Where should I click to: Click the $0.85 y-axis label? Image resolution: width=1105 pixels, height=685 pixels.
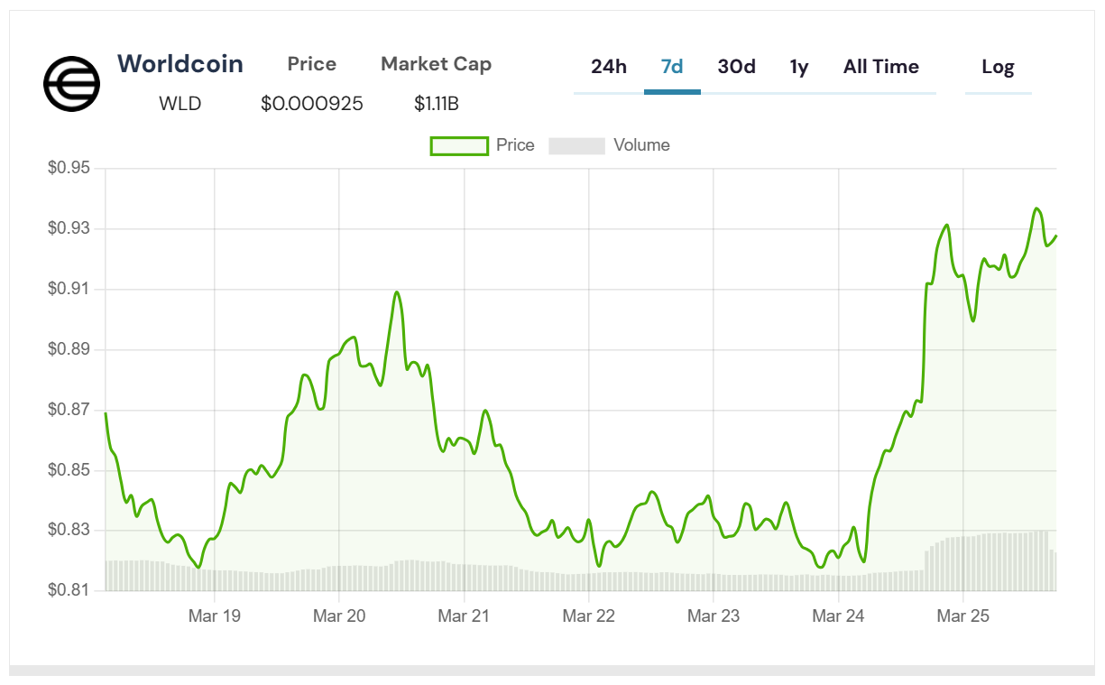tap(69, 470)
